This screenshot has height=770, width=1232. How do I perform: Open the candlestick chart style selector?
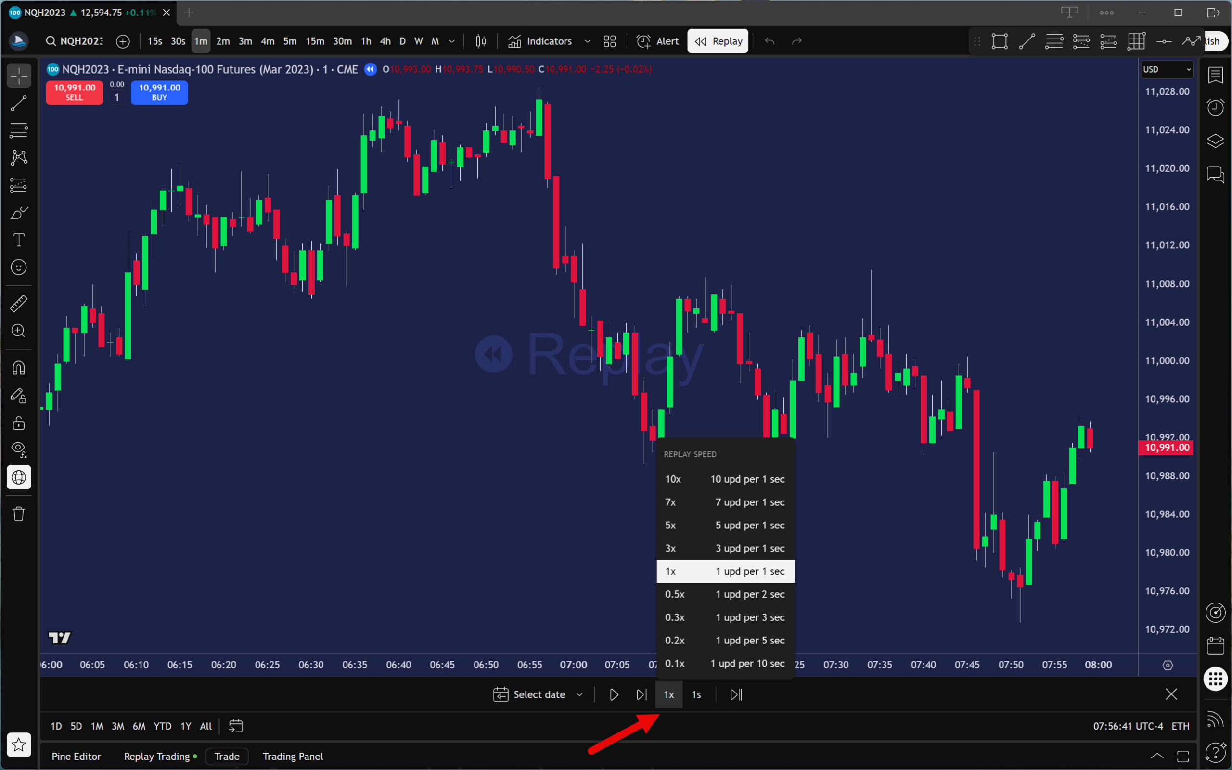point(481,41)
